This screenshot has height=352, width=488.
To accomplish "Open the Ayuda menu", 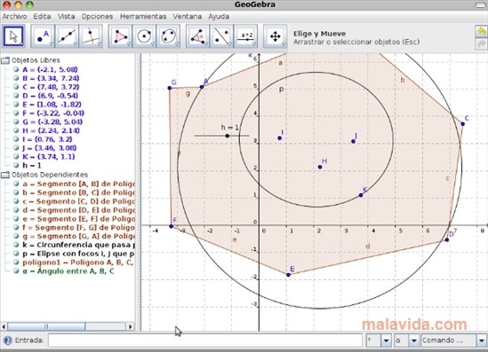I will click(219, 17).
